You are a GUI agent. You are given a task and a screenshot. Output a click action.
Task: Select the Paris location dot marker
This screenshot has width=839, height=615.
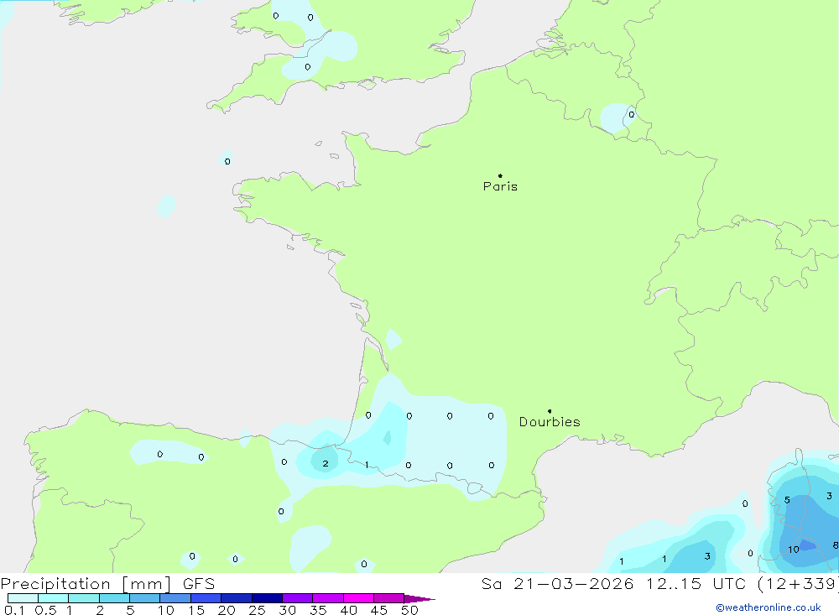(500, 175)
